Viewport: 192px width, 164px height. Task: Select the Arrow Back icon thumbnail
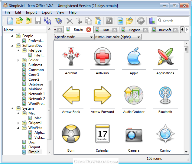[71, 95]
